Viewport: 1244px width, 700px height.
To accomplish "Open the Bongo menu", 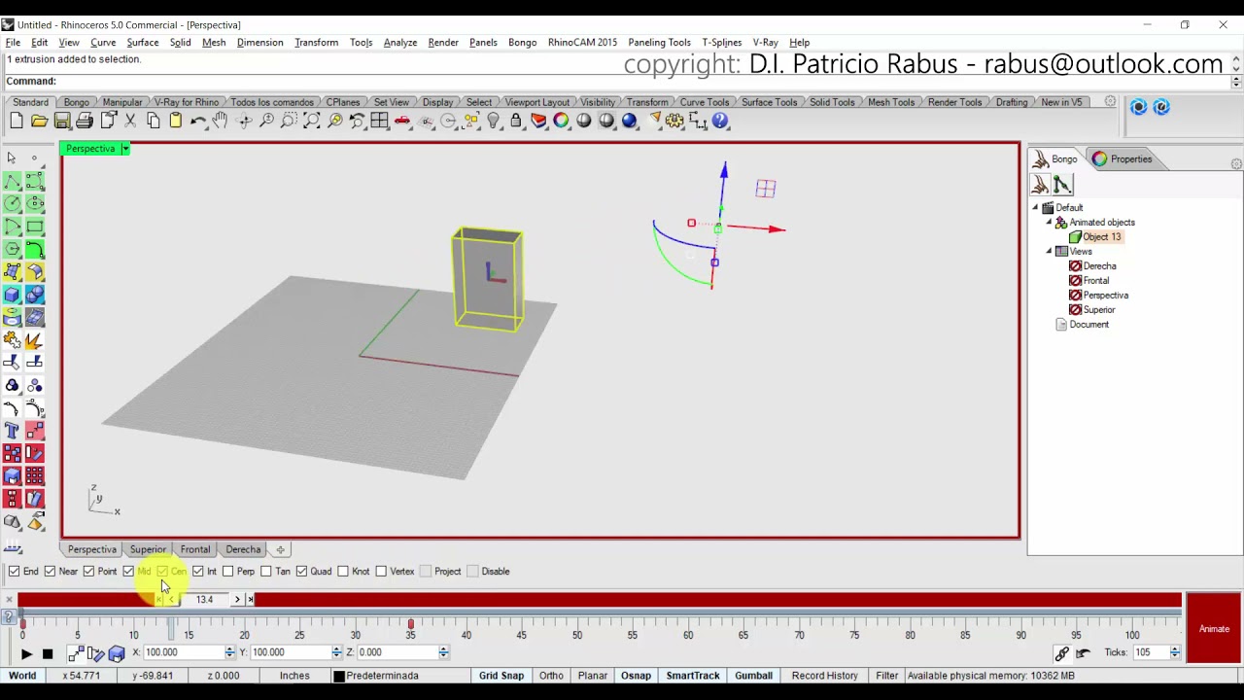I will click(x=522, y=43).
